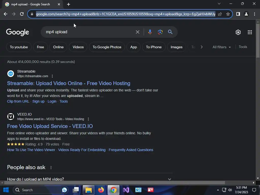The width and height of the screenshot is (260, 195).
Task: Clear the search box text
Action: point(137,32)
